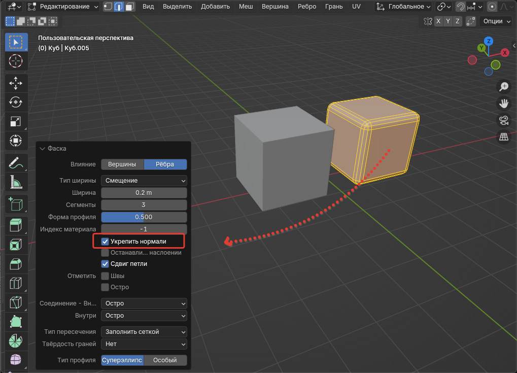Toggle X axis mirror button
Image resolution: width=517 pixels, height=373 pixels.
tap(438, 21)
